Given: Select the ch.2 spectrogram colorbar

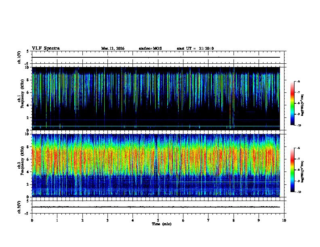Looking at the screenshot, I should pos(292,170).
